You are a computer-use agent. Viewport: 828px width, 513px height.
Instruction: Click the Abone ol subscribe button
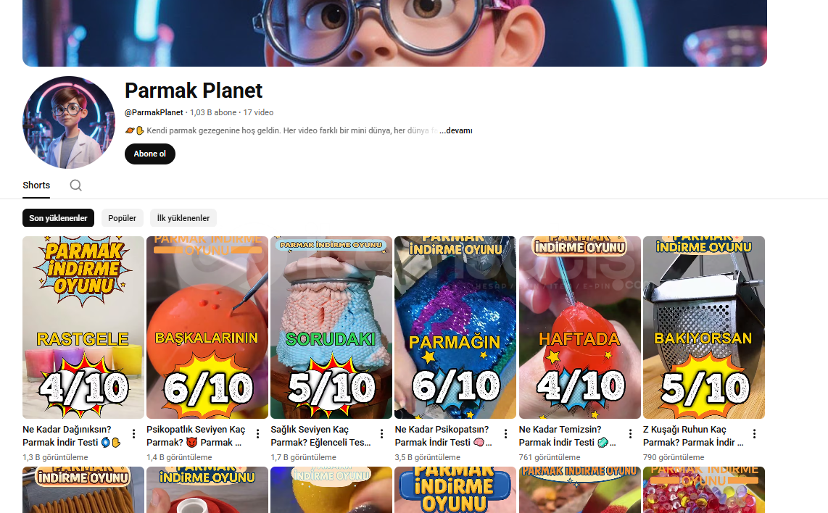pos(150,154)
